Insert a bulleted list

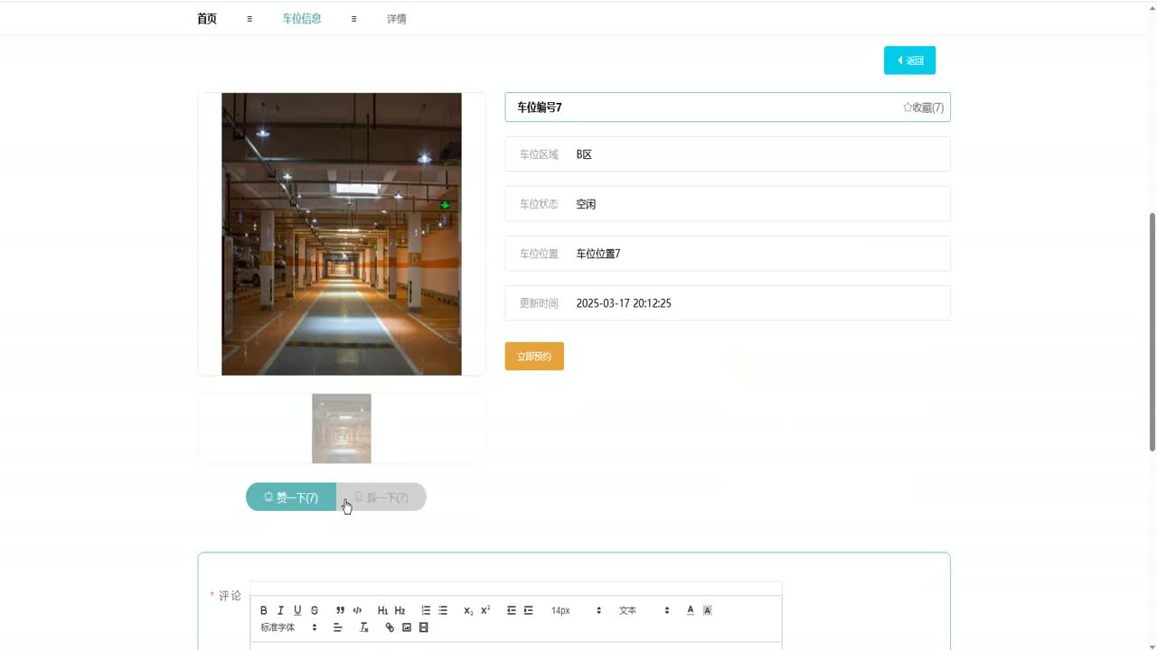(x=443, y=610)
